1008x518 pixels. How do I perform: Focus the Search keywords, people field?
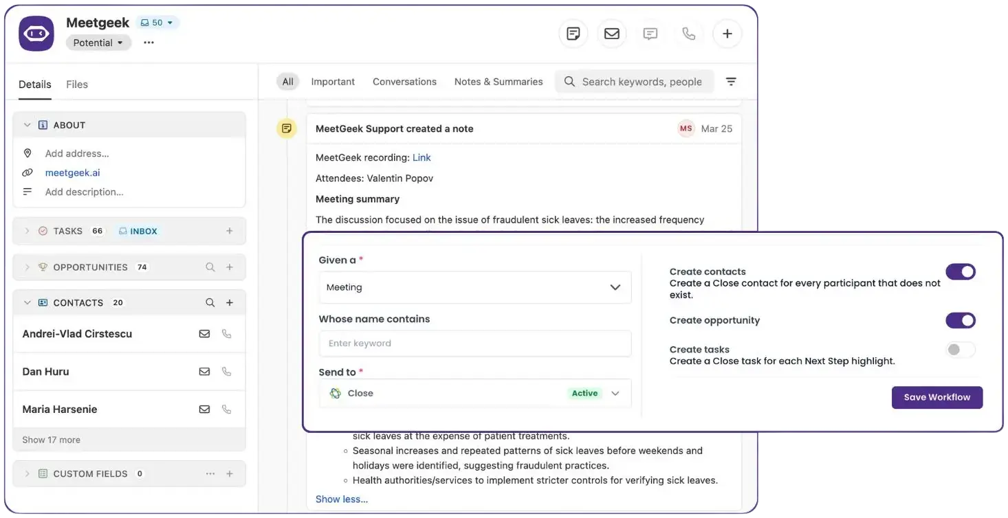635,82
